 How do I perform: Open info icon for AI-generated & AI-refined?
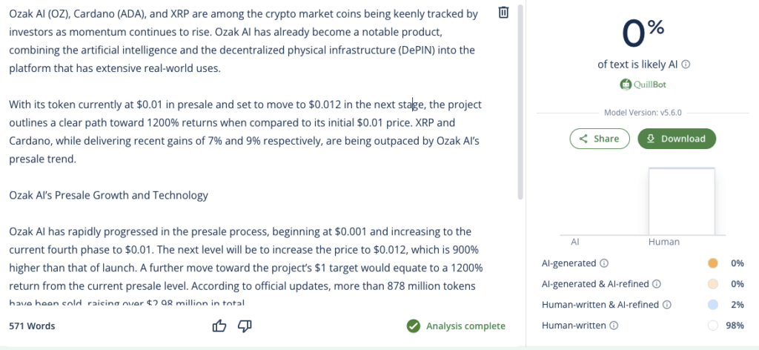click(x=657, y=284)
